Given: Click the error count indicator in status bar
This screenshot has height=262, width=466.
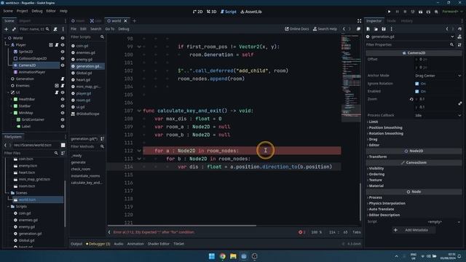Looking at the screenshot, I should [302, 232].
